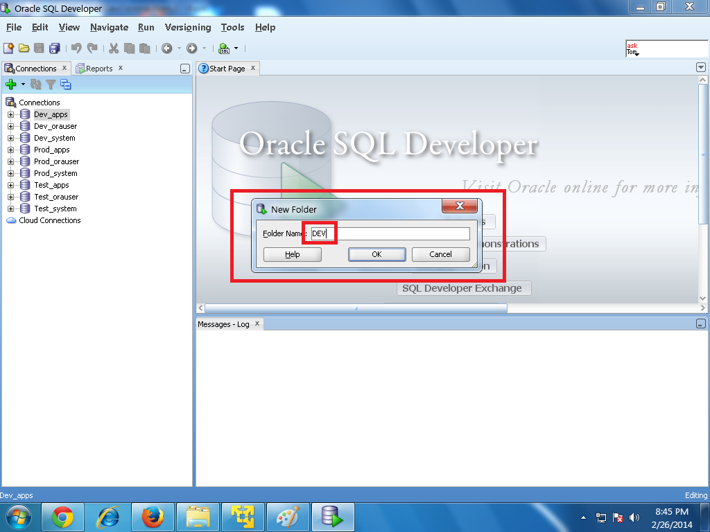Minimize the Connections panel
710x532 pixels.
tap(184, 69)
